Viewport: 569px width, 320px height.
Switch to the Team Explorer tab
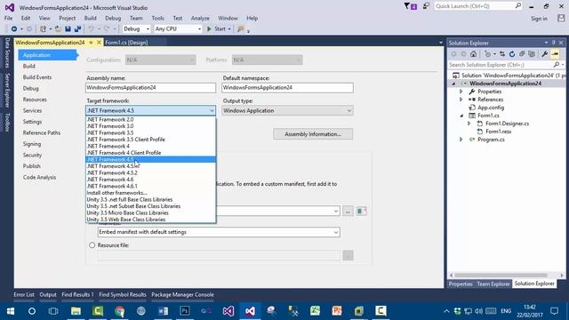[x=493, y=284]
